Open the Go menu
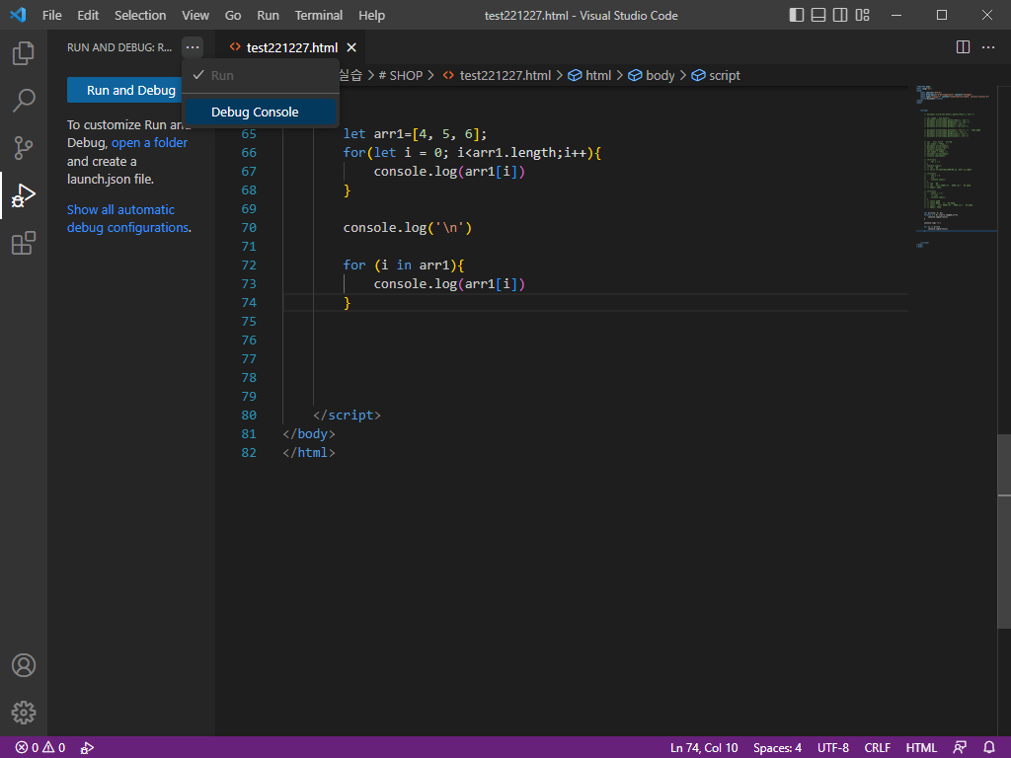The width and height of the screenshot is (1011, 758). point(233,15)
